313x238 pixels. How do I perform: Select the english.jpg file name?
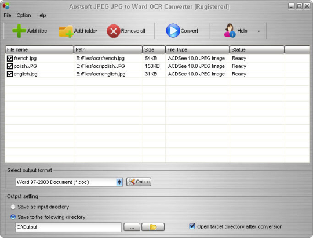tap(26, 74)
